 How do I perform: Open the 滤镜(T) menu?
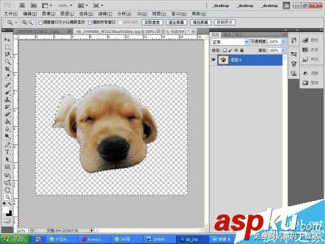[105, 14]
